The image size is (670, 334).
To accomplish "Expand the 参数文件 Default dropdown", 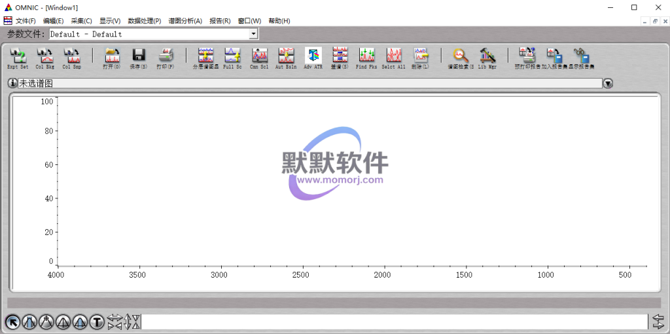I will point(254,34).
